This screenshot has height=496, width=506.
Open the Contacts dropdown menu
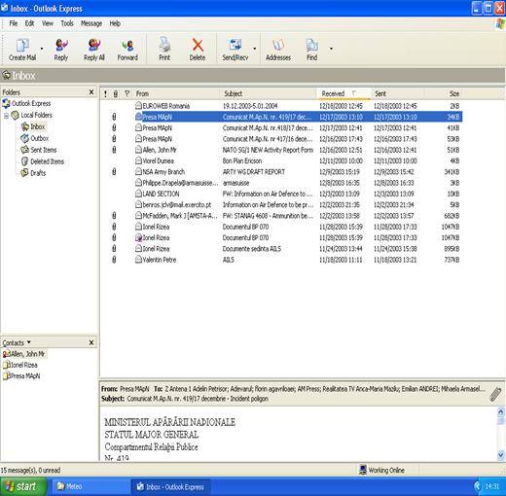pyautogui.click(x=17, y=342)
